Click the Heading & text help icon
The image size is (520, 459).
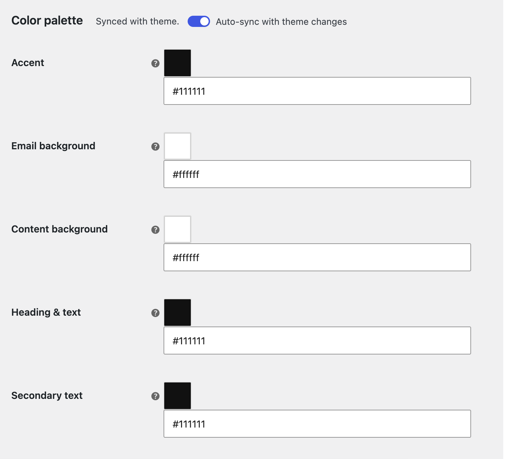coord(156,313)
